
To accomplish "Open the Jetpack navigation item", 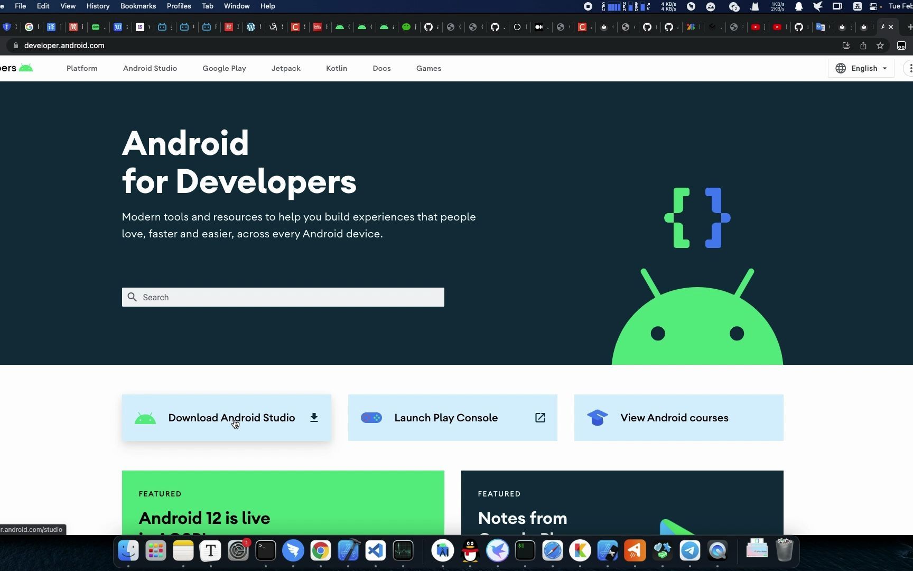I will pyautogui.click(x=286, y=68).
